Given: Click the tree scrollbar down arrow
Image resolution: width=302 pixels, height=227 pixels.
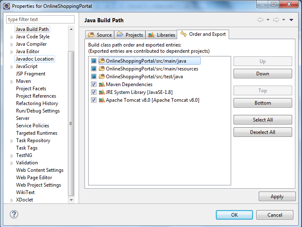Looking at the screenshot, I should [71, 200].
